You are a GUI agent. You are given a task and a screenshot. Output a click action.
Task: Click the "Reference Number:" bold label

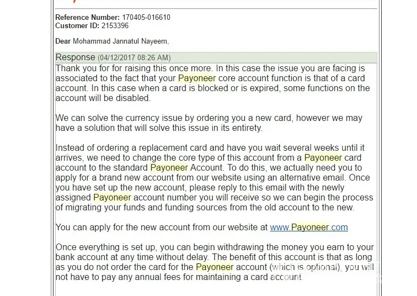tap(87, 18)
